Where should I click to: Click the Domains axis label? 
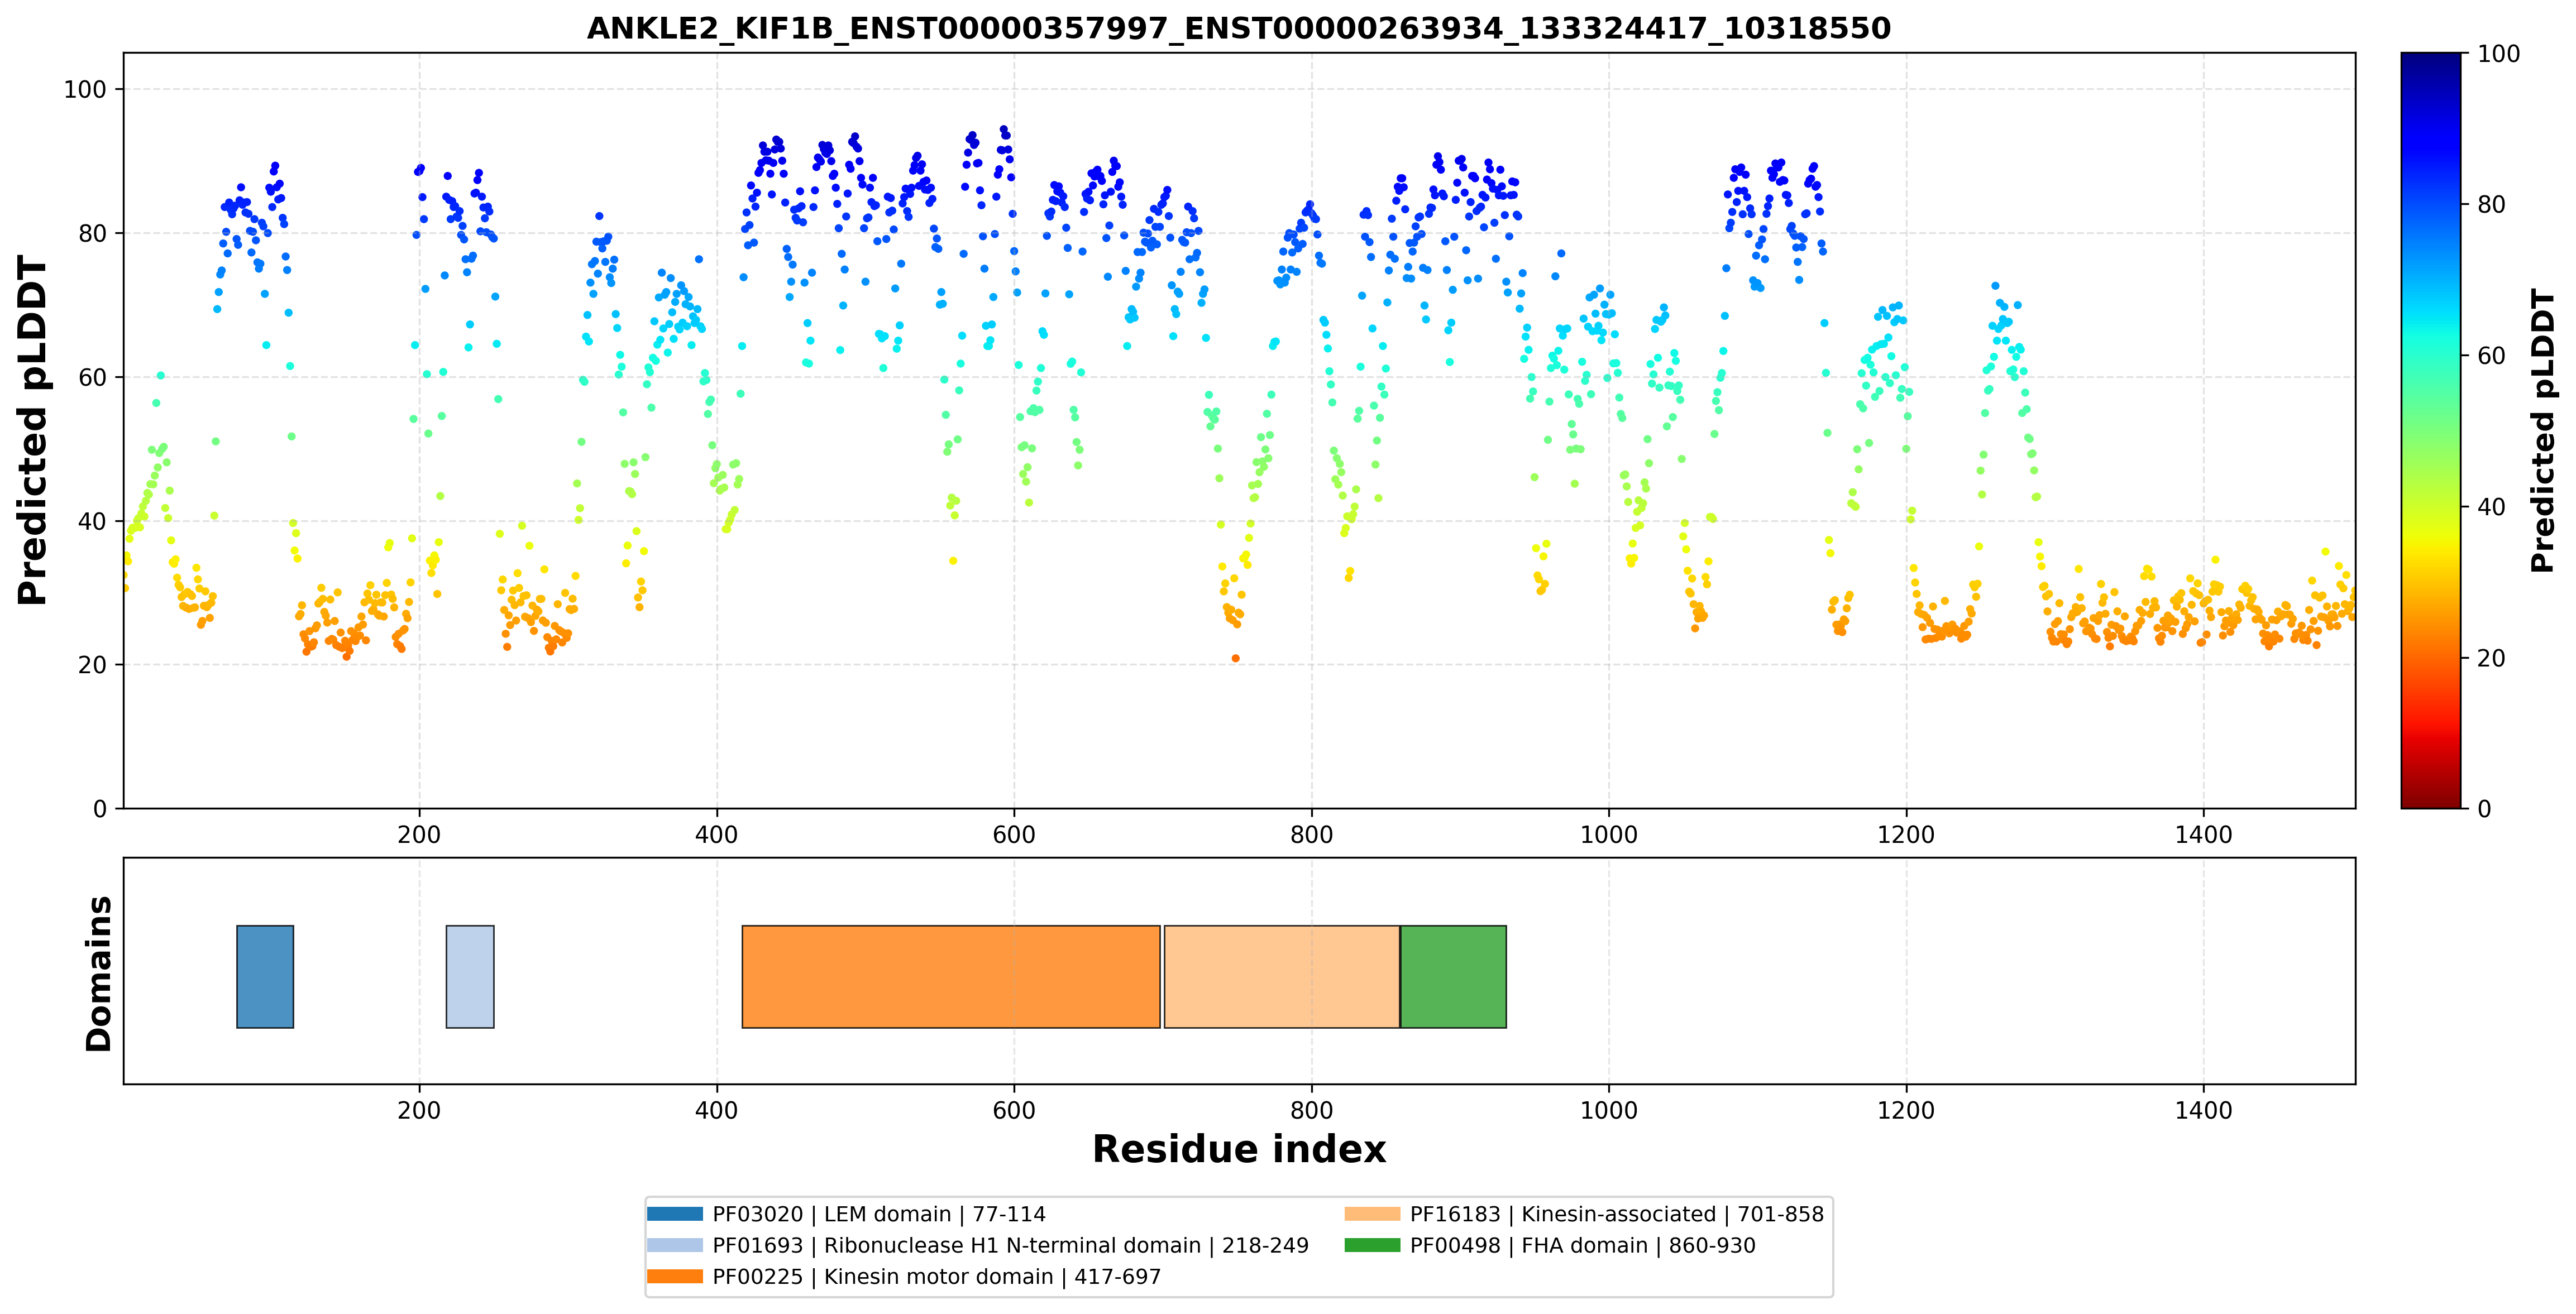click(98, 973)
